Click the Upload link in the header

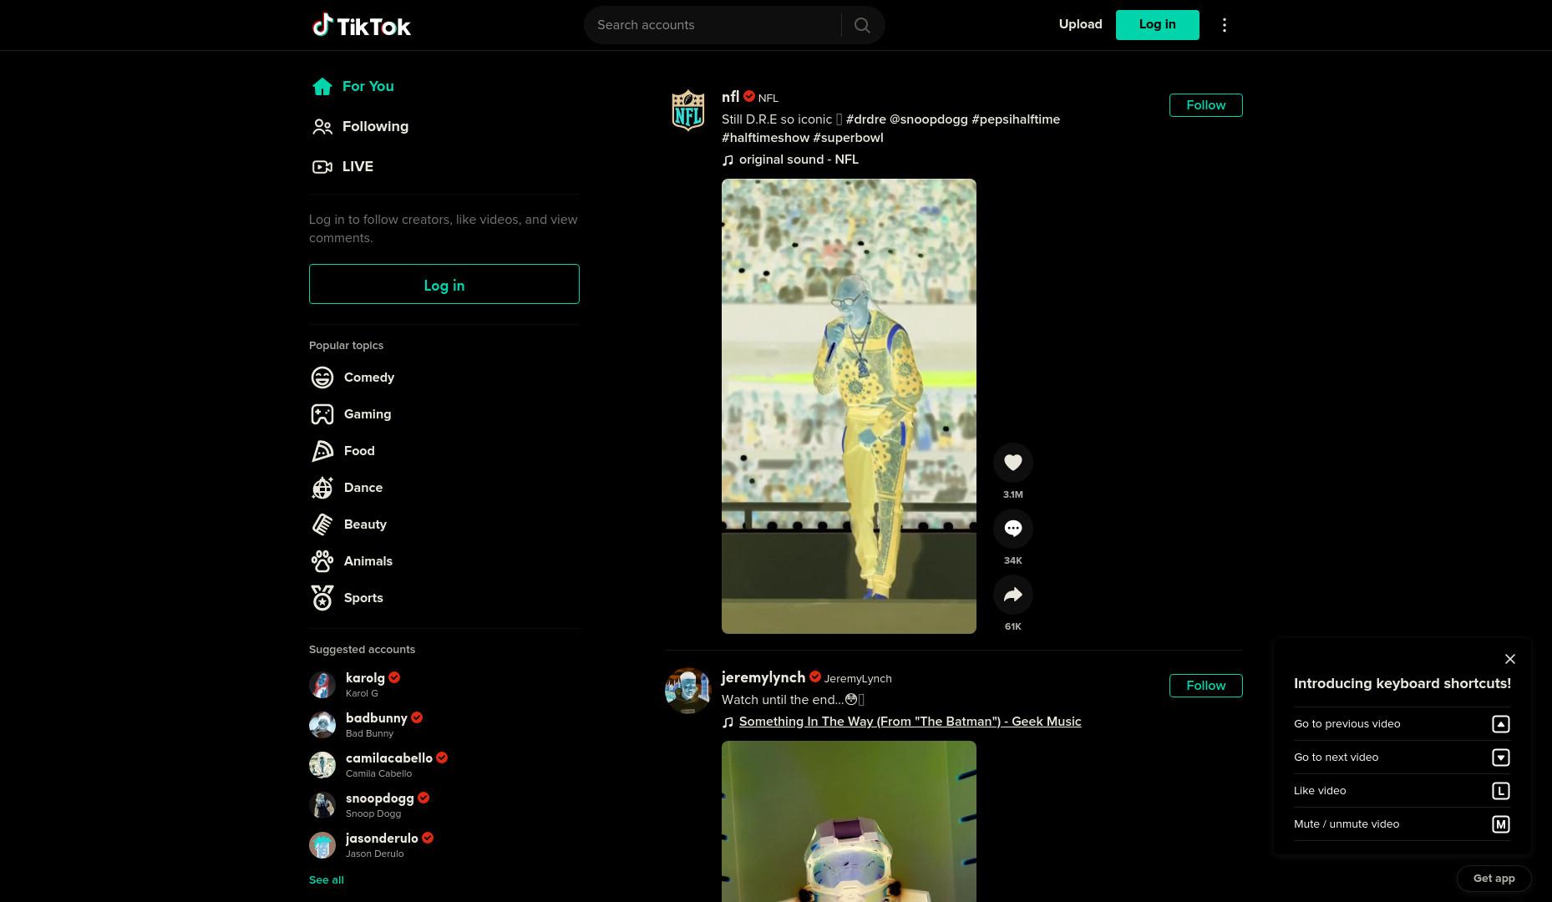pyautogui.click(x=1080, y=24)
